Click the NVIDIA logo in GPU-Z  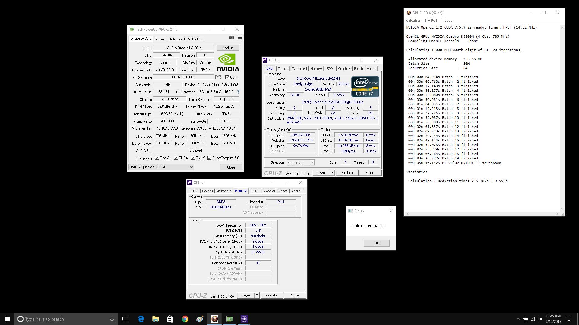click(228, 62)
